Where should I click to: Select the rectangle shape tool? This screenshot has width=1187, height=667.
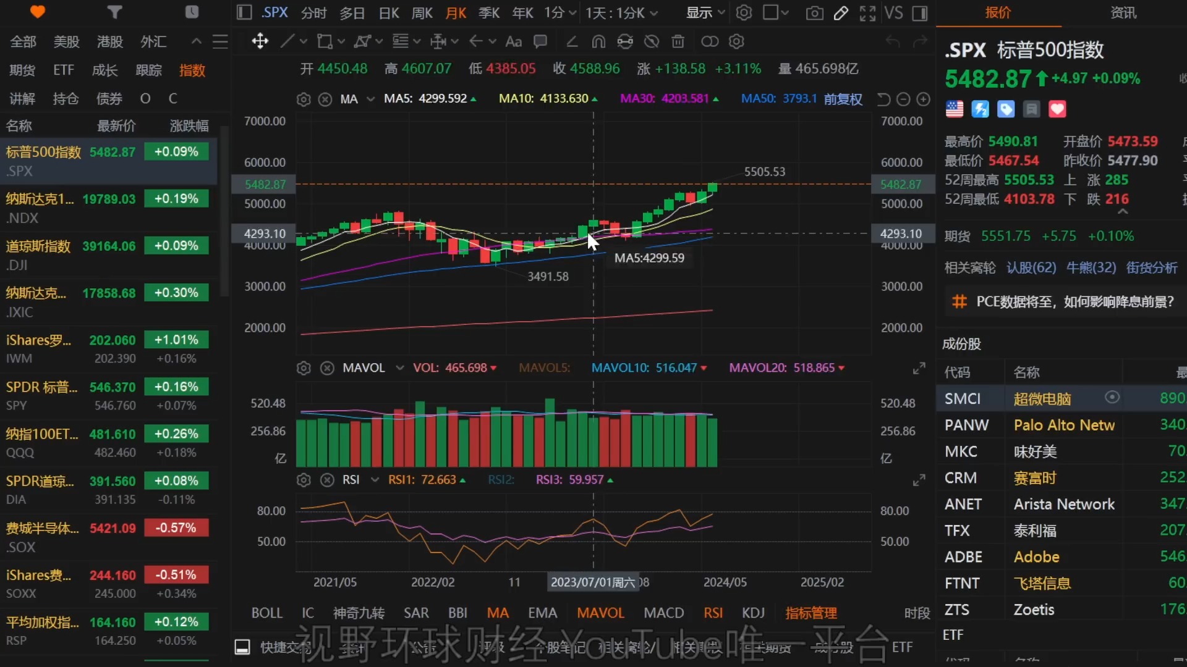tap(324, 41)
